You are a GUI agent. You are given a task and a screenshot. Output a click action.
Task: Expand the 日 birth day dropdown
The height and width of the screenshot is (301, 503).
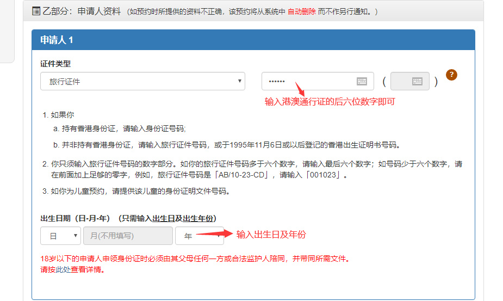pos(60,236)
